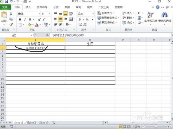This screenshot has height=129, width=173.
Task: Toggle Bold formatting
Action: coord(20,20)
